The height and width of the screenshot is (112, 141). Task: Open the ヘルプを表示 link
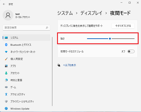click(x=69, y=65)
